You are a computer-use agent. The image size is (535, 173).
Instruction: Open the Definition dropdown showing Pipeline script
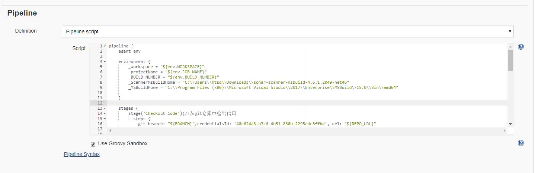[x=288, y=31]
